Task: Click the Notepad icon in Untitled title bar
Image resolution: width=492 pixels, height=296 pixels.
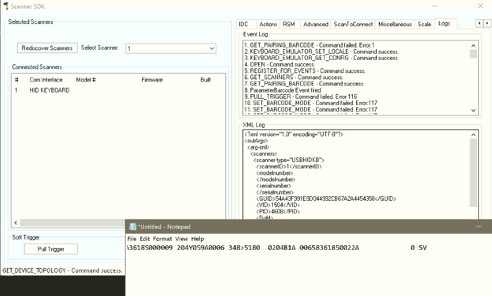Action: pyautogui.click(x=133, y=226)
